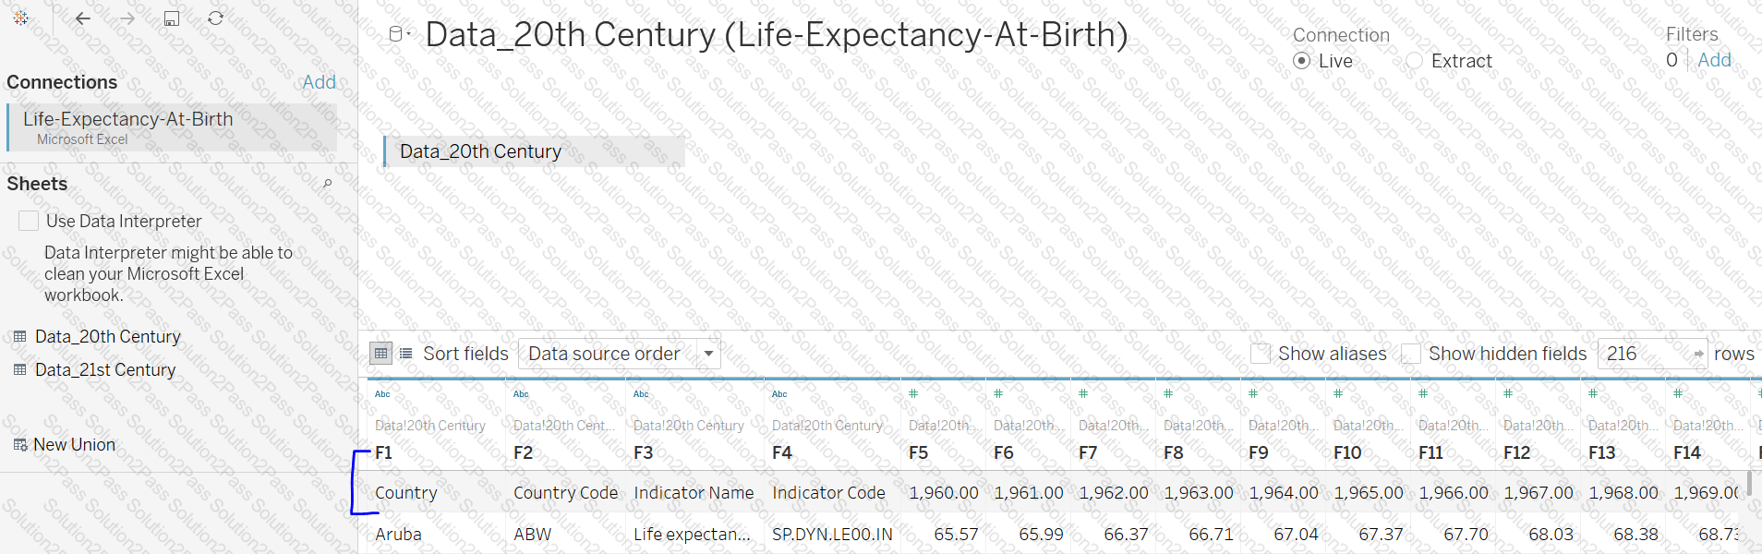Click the number type icon above F5
This screenshot has width=1762, height=554.
tap(913, 394)
